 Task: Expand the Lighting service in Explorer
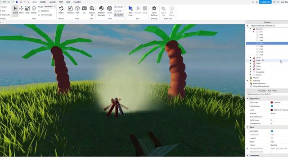click(x=247, y=81)
